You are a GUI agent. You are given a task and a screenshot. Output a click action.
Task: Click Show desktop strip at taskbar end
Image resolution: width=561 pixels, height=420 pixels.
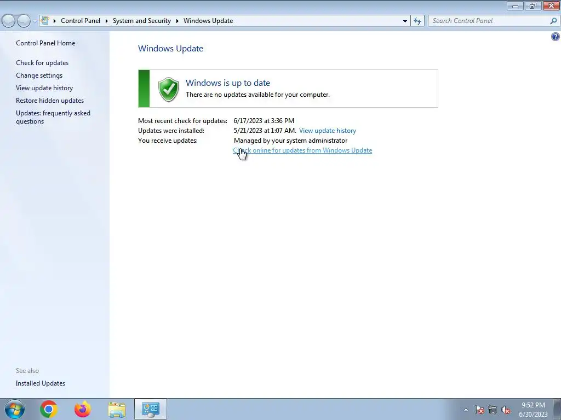pos(557,410)
